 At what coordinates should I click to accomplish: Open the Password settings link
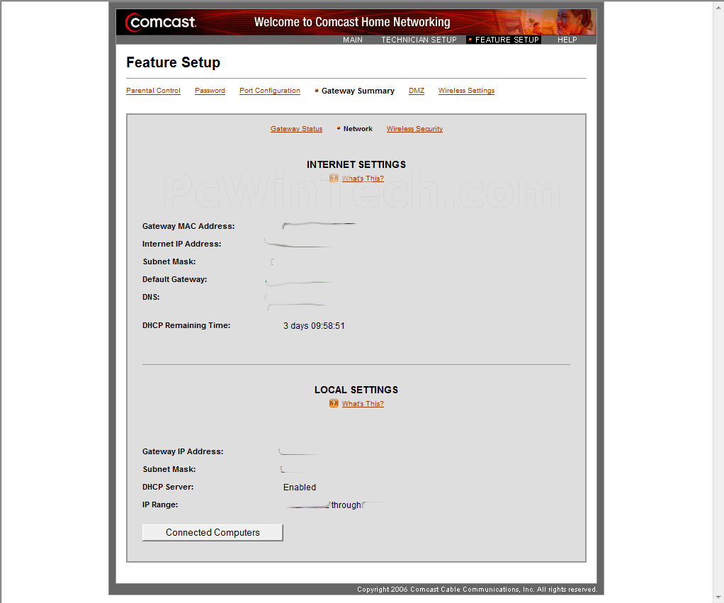click(210, 91)
